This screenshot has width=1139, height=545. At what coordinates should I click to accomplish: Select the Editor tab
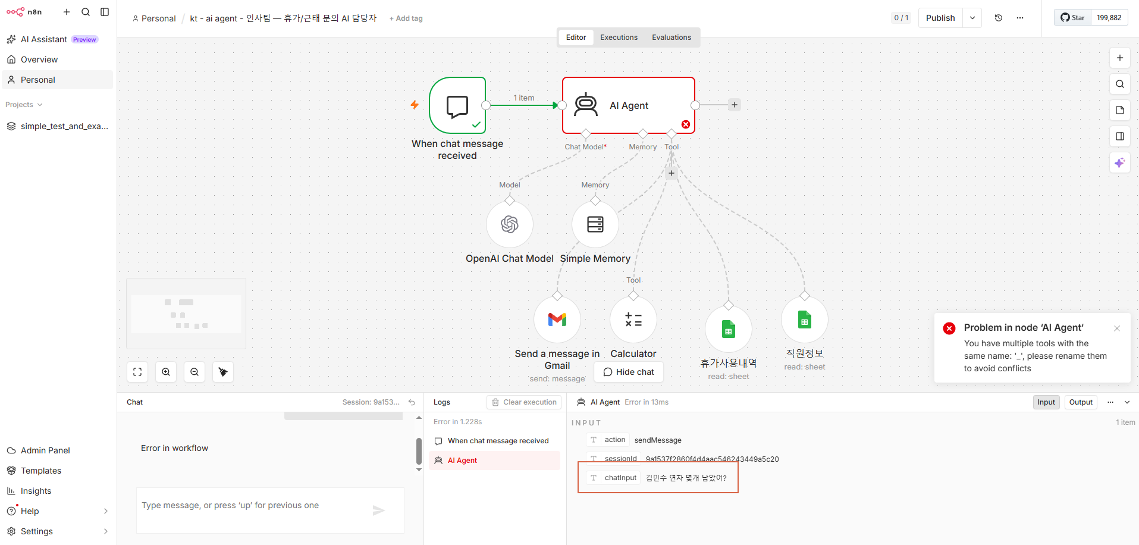pos(576,37)
